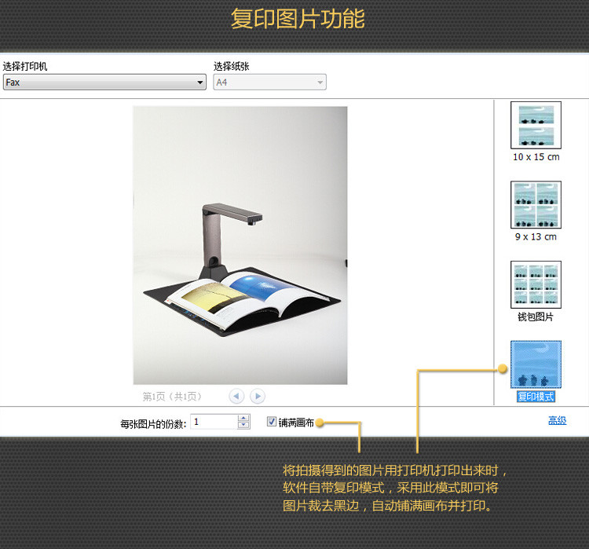Click the 第1页（共1页）page indicator
589x549 pixels.
pos(172,397)
